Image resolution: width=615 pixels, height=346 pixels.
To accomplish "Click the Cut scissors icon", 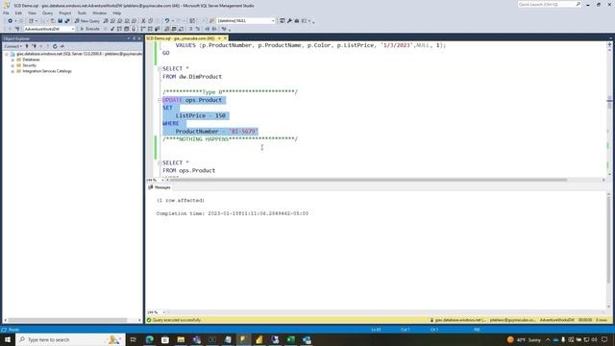I will tap(143, 21).
